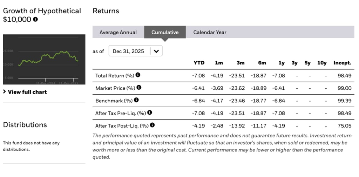Click the Total Return info icon
The image size is (359, 177).
coord(138,75)
